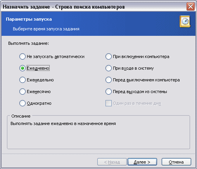Click the 'Описание' group label
The image size is (197, 169).
click(21, 116)
